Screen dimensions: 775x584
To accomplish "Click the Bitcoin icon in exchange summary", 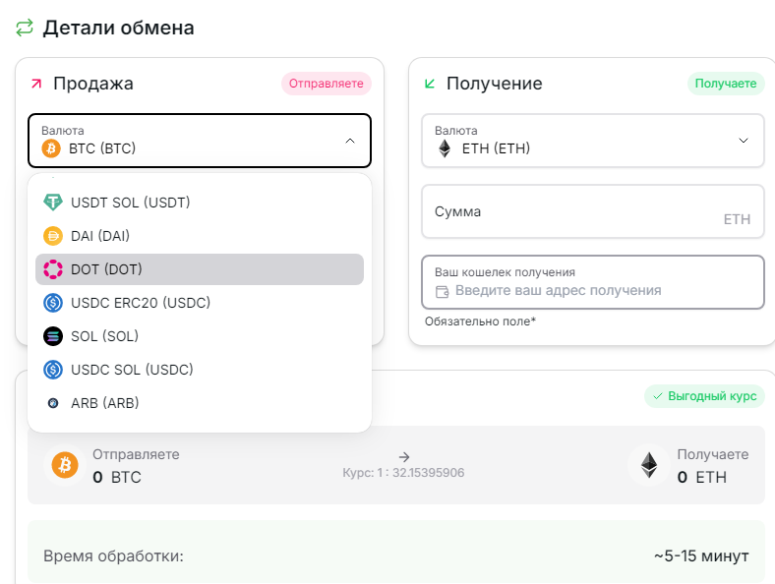I will tap(67, 465).
